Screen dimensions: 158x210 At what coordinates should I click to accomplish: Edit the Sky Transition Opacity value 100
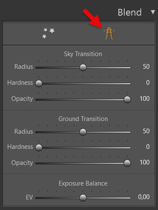tap(145, 99)
